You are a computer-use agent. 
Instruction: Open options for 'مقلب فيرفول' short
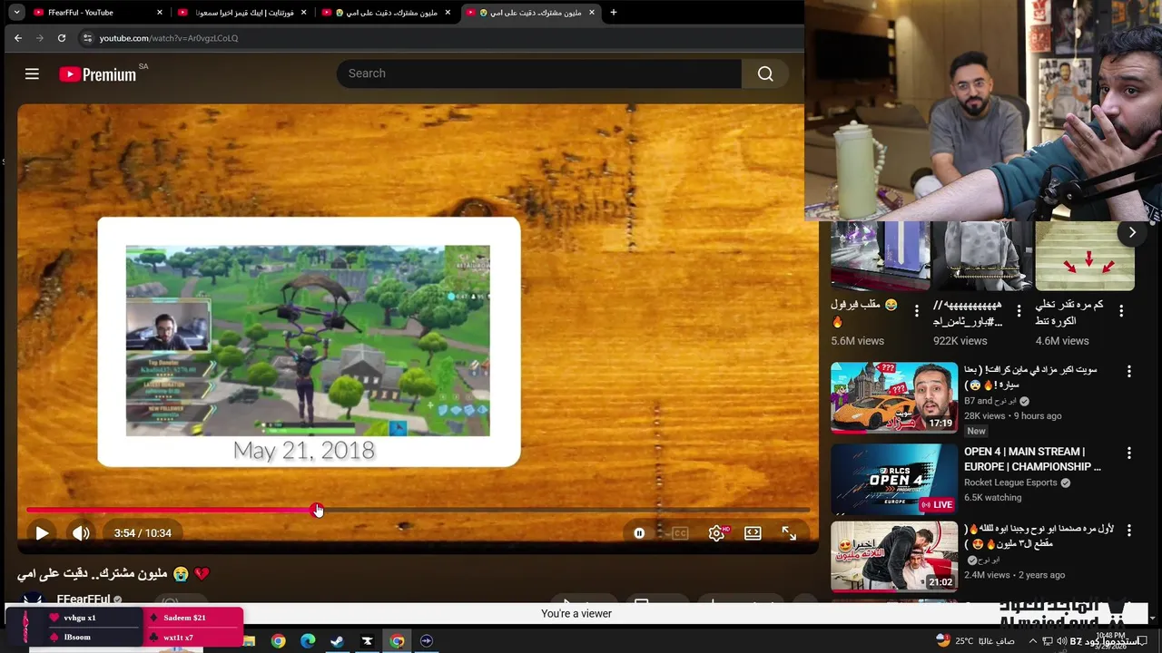916,311
